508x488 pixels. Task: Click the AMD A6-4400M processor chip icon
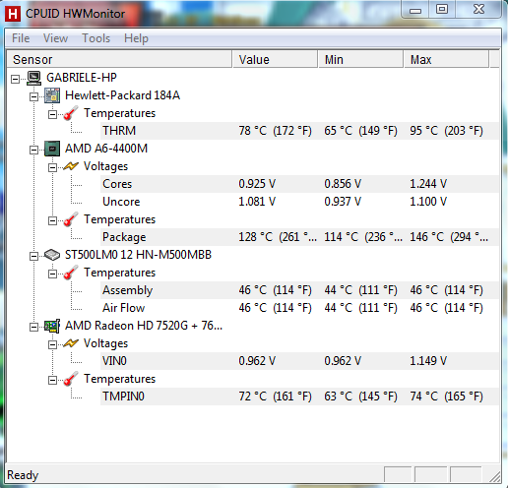point(52,149)
